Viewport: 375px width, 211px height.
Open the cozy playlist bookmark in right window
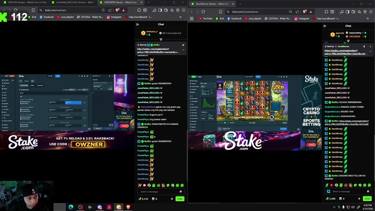[253, 18]
